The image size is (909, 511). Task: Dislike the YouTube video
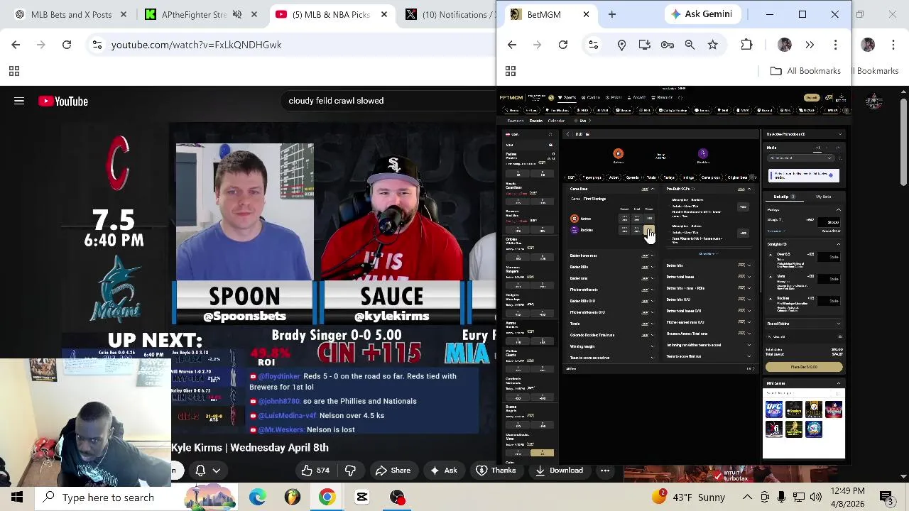(350, 470)
